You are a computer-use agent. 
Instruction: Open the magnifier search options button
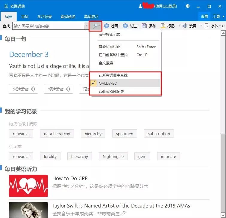(95, 26)
